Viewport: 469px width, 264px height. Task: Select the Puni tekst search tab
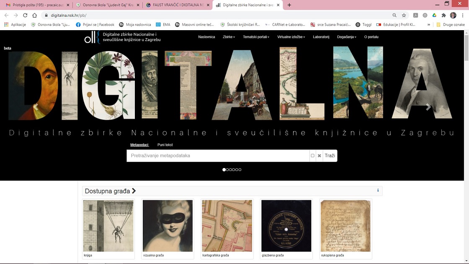pyautogui.click(x=165, y=145)
